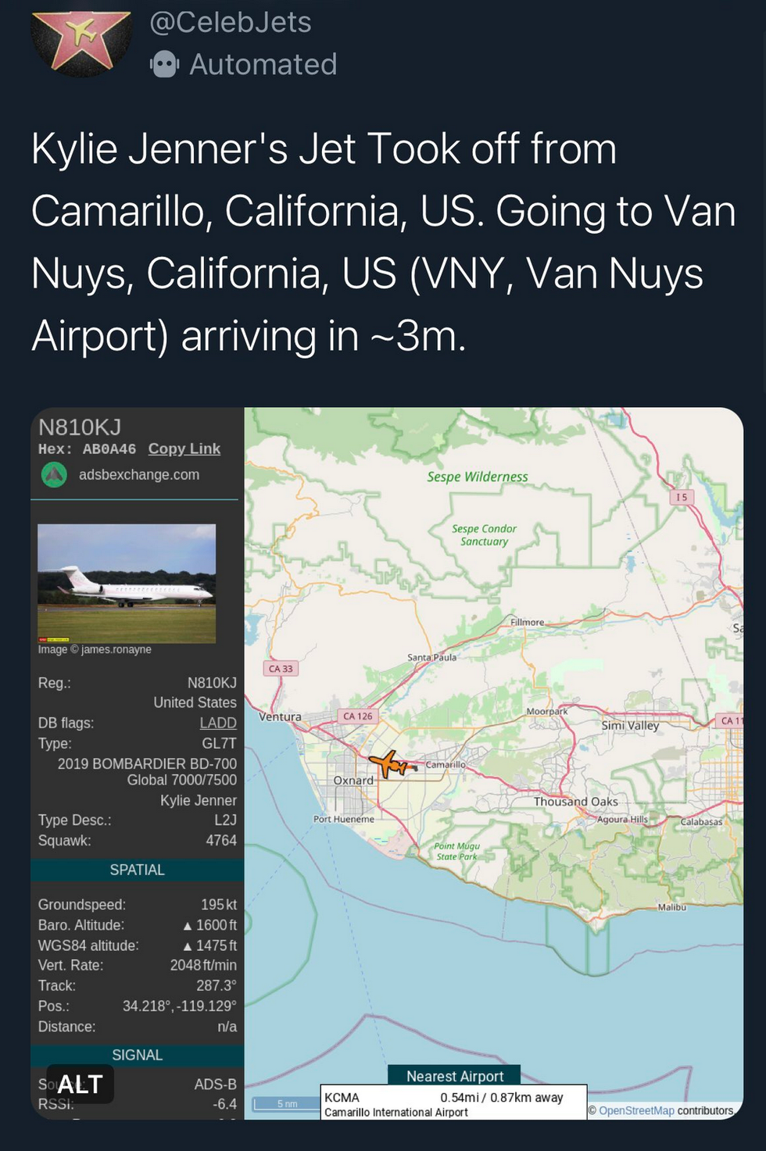This screenshot has height=1151, width=766.
Task: Select the SPATIAL section header
Action: (x=137, y=870)
